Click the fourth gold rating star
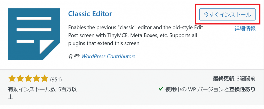 pyautogui.click(x=36, y=78)
